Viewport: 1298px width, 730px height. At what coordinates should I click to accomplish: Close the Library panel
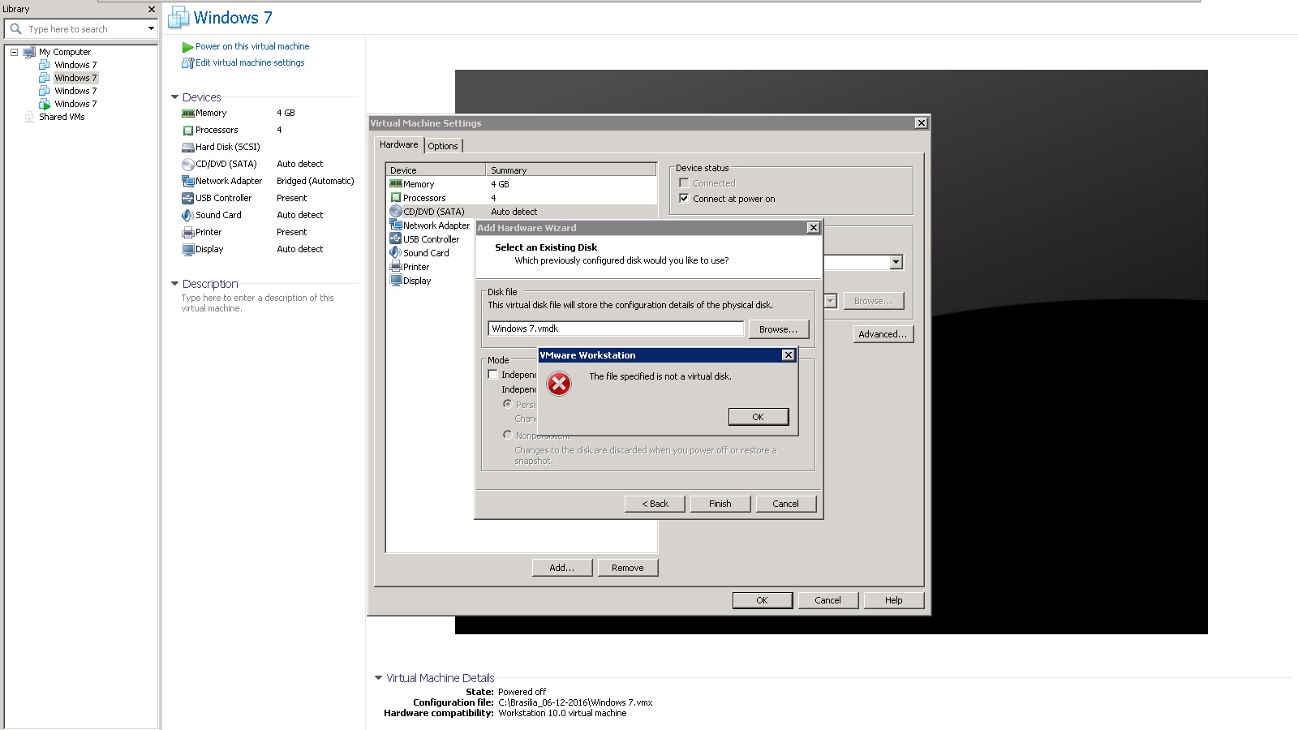point(151,9)
